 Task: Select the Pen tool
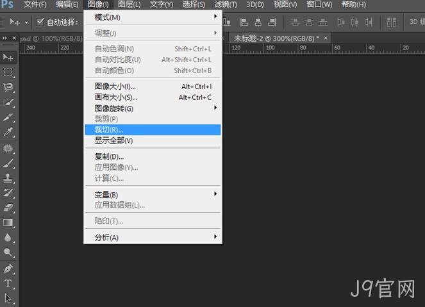click(8, 269)
